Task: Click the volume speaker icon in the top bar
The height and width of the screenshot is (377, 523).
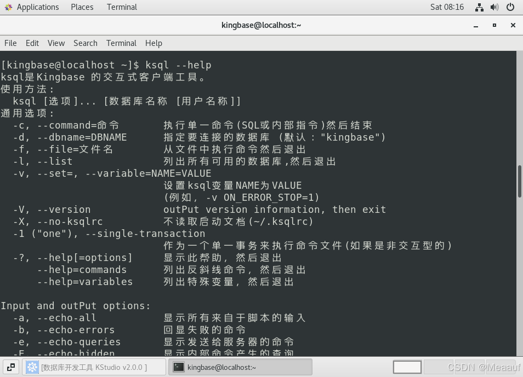Action: coord(494,7)
